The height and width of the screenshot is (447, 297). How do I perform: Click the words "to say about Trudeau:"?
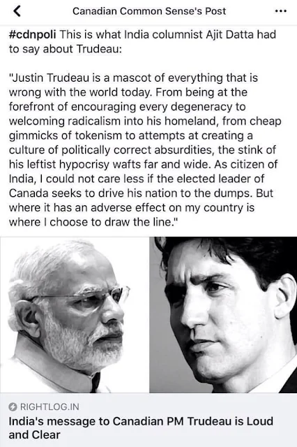[65, 49]
